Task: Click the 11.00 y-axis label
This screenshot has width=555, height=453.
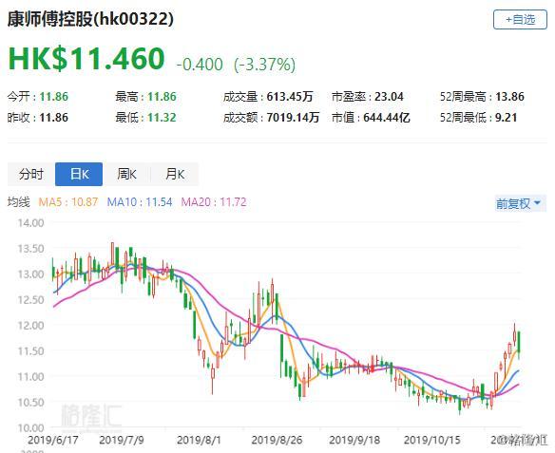Action: pos(30,377)
